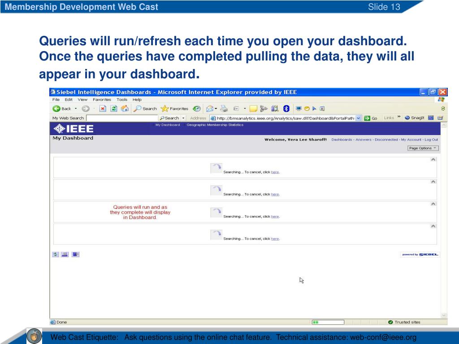Image resolution: width=459 pixels, height=344 pixels.
Task: Click the status bar loading progress bar
Action: coord(328,322)
